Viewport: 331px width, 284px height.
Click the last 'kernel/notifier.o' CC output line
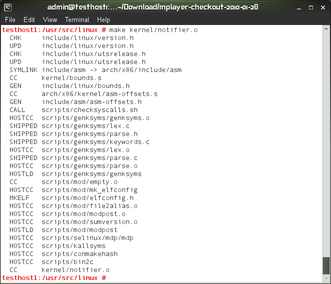click(60, 270)
